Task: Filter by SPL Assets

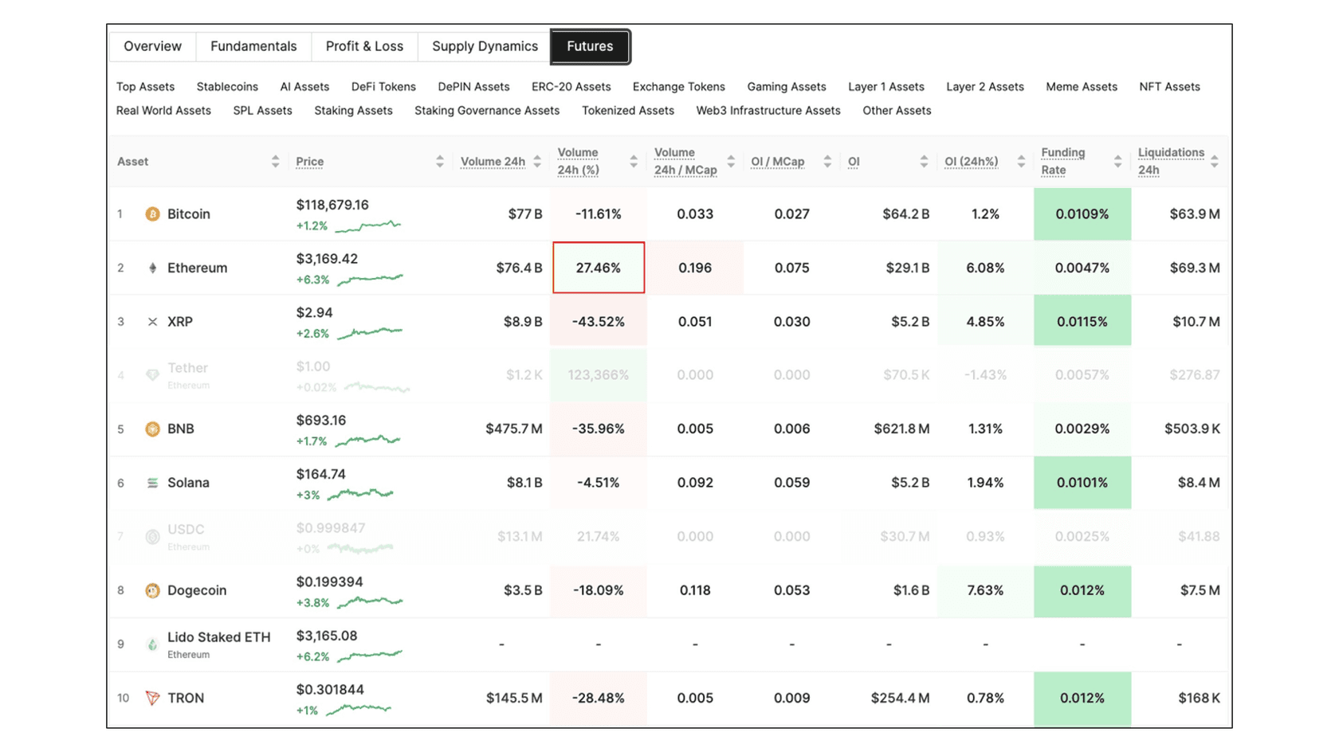Action: coord(262,111)
